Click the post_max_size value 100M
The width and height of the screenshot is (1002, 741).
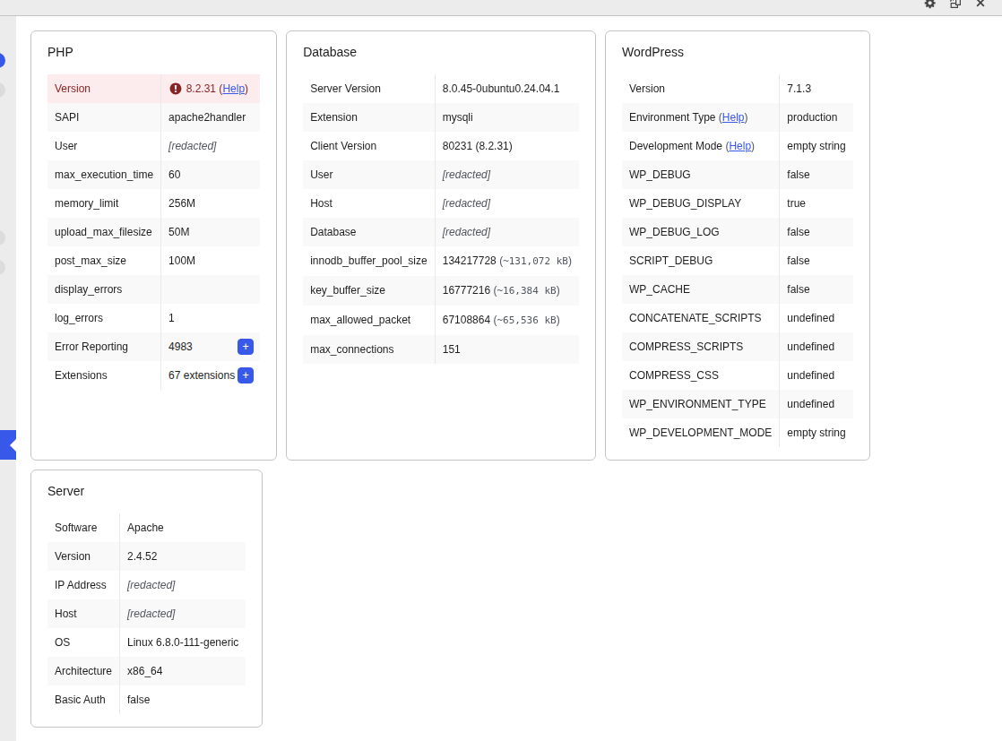coord(181,261)
